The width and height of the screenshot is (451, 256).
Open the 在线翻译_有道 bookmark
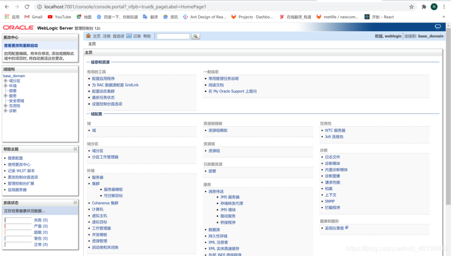(295, 17)
